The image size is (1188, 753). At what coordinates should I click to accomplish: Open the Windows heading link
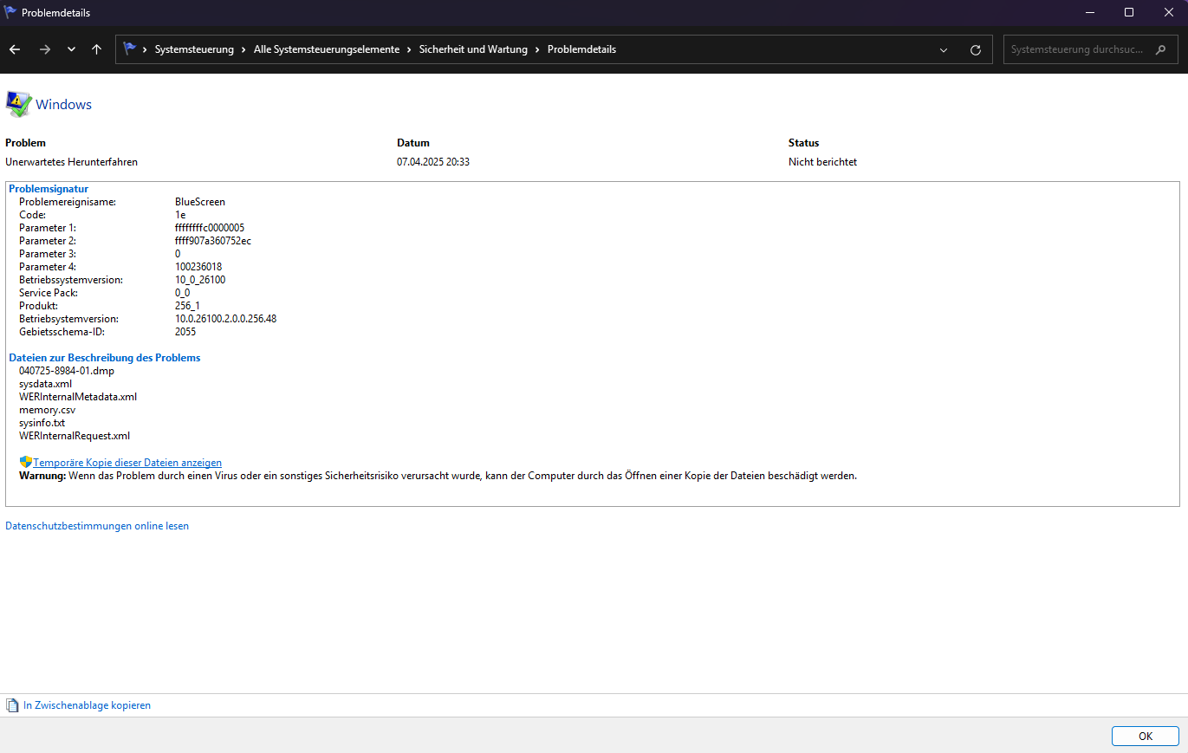coord(63,105)
